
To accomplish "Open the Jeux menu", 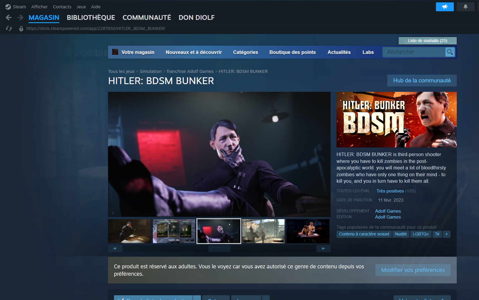I will 81,7.
